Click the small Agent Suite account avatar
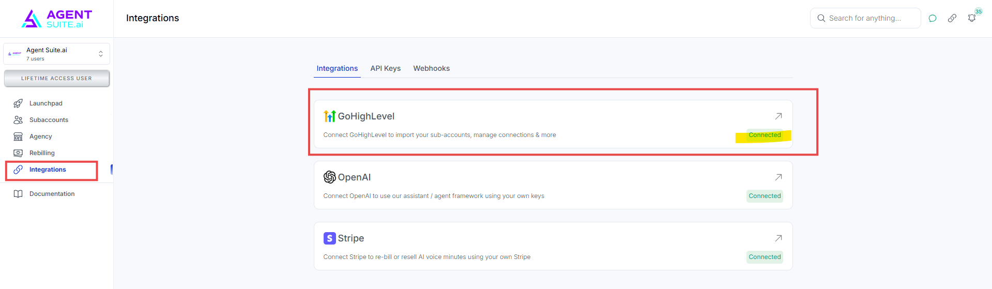992x289 pixels. pos(15,53)
